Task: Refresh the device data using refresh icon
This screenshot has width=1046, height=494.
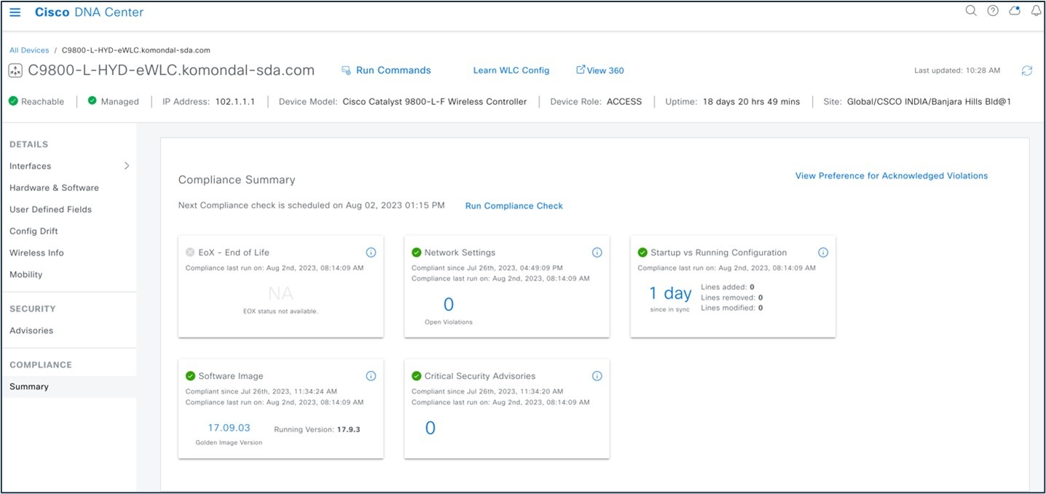Action: click(1027, 71)
